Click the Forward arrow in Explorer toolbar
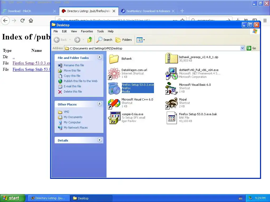The image size is (270, 202). 77,40
